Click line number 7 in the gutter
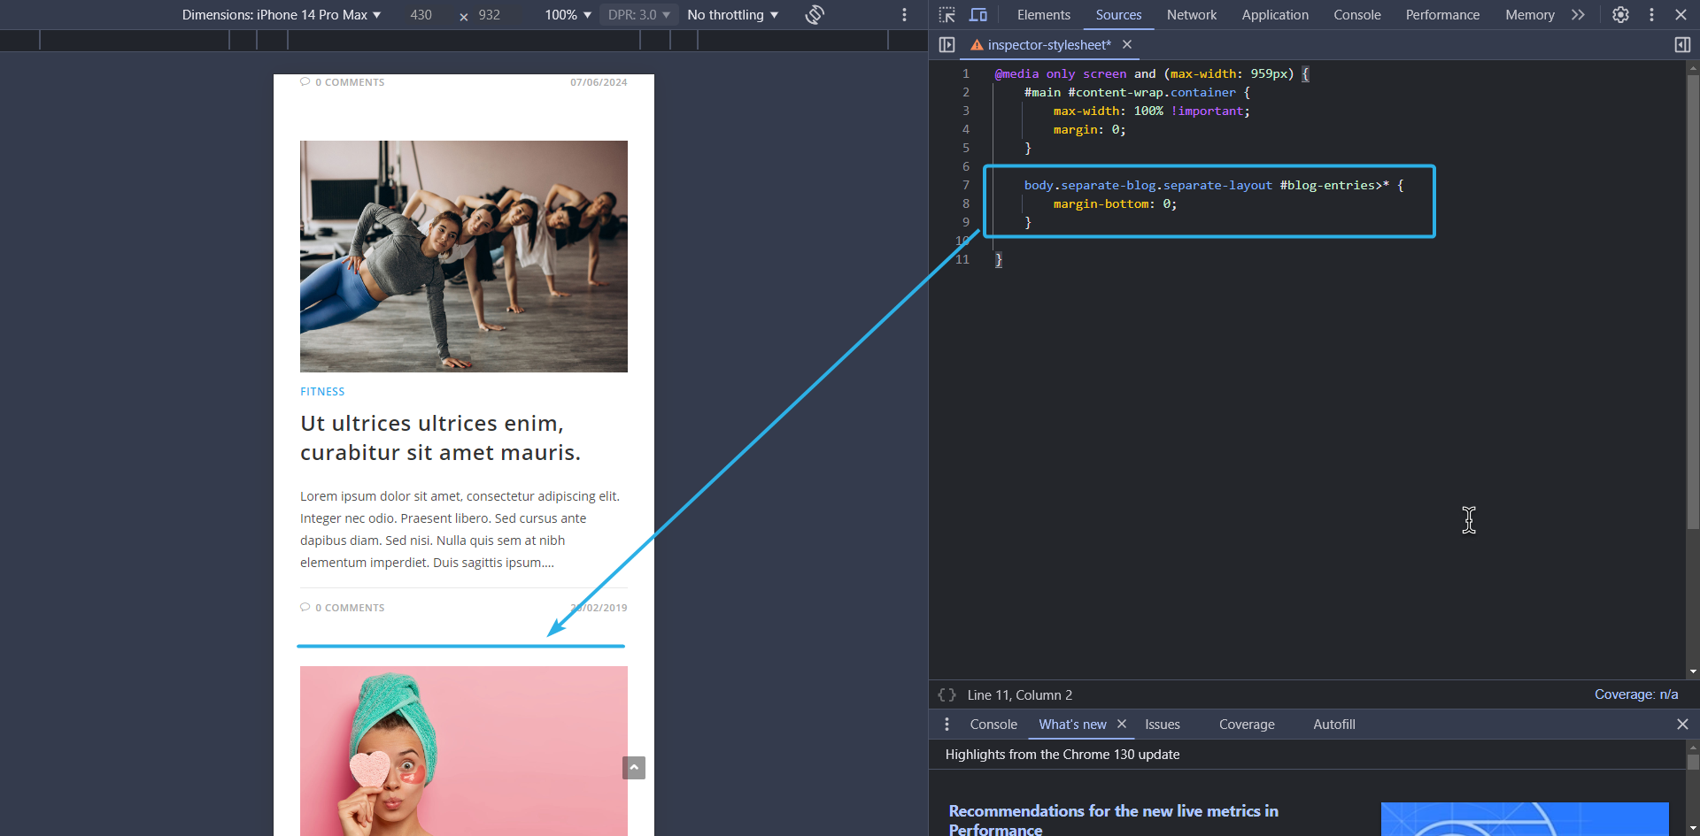Image resolution: width=1700 pixels, height=836 pixels. click(966, 185)
